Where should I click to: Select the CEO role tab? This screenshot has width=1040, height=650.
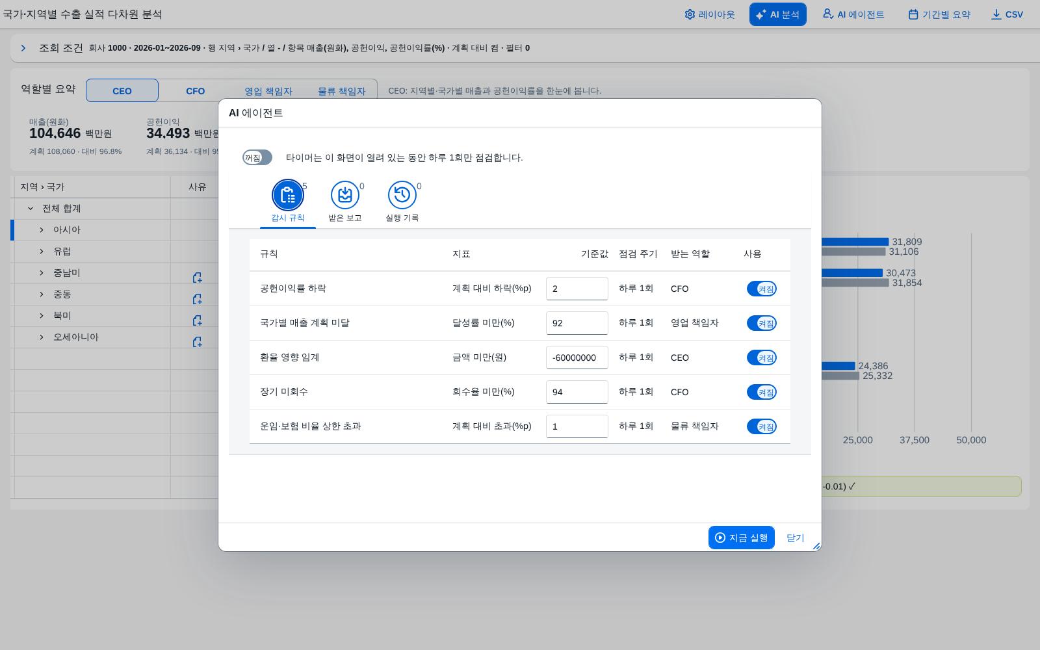(122, 90)
